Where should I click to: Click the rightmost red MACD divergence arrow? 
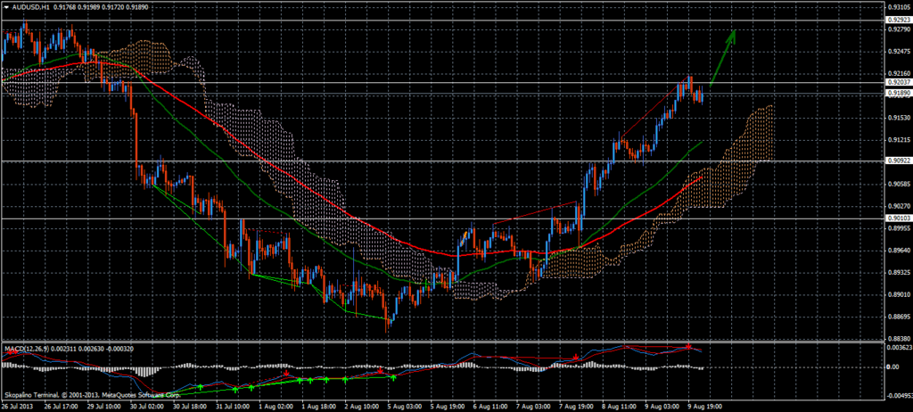coord(688,346)
